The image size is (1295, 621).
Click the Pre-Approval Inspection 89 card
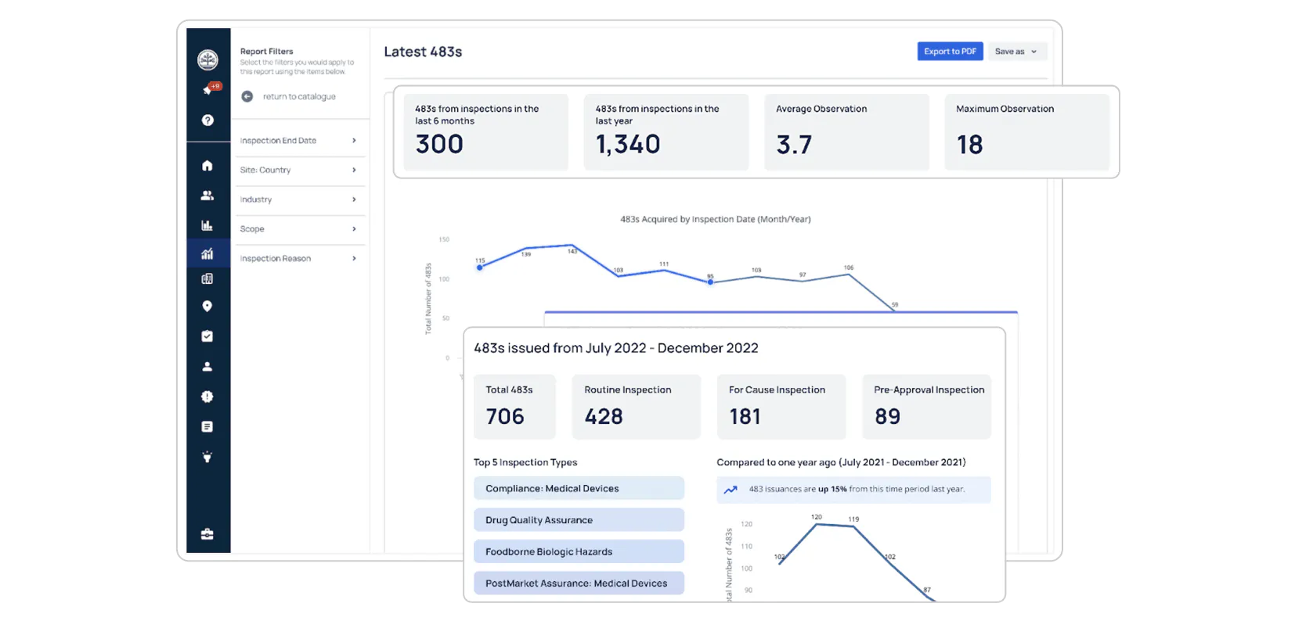click(926, 407)
